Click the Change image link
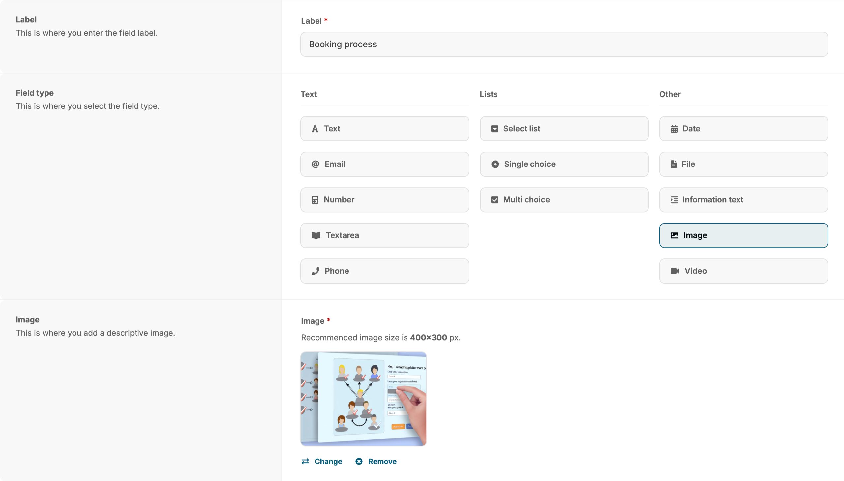844x481 pixels. click(328, 462)
